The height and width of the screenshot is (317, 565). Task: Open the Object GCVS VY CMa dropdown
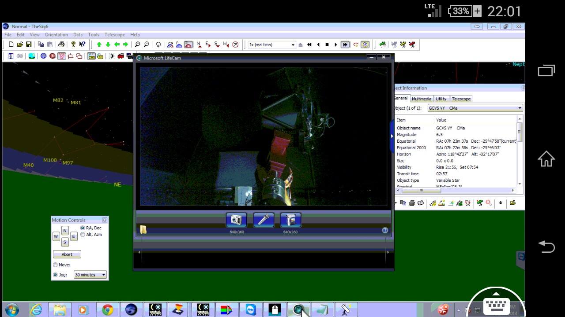tap(520, 108)
